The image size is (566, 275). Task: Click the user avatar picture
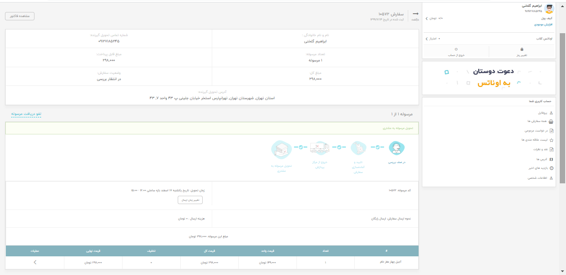(549, 9)
